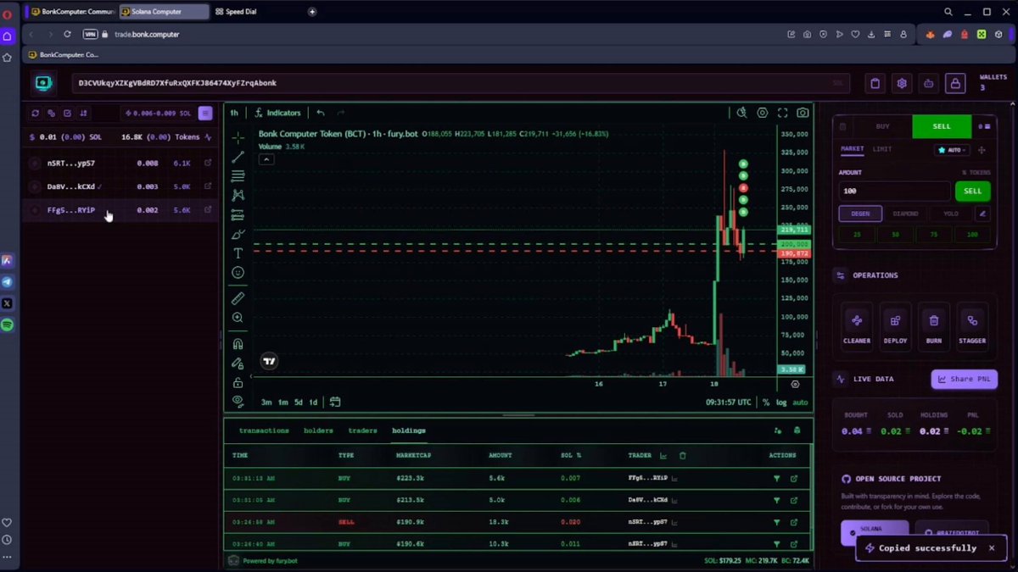Open Indicators menu on chart
This screenshot has width=1018, height=572.
[x=277, y=113]
